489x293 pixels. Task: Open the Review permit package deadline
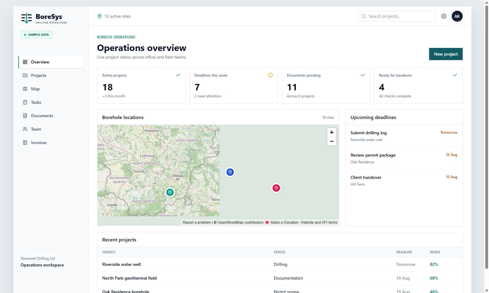(x=404, y=158)
